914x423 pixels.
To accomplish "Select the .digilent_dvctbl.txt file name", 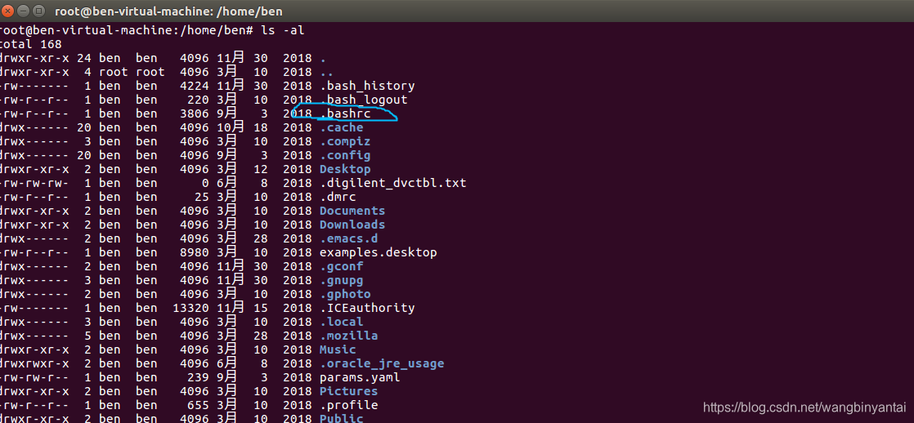I will (x=393, y=184).
